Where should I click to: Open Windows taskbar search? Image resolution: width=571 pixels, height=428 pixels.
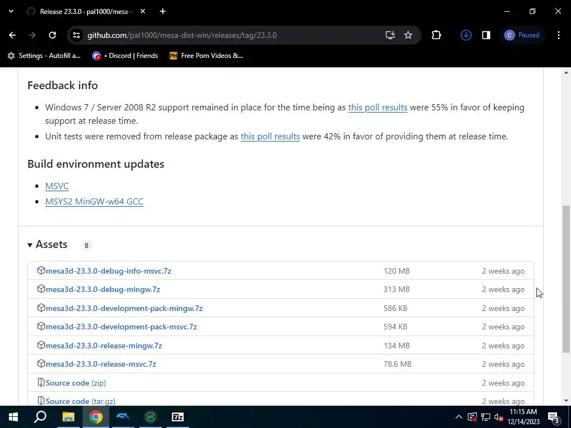(40, 417)
